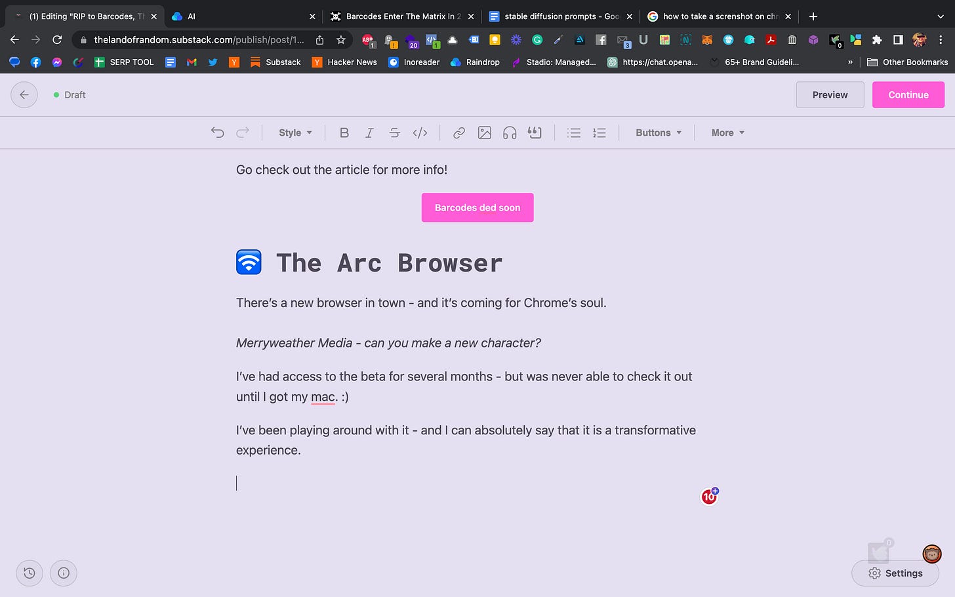Insert a hyperlink
Viewport: 955px width, 597px height.
coord(459,133)
